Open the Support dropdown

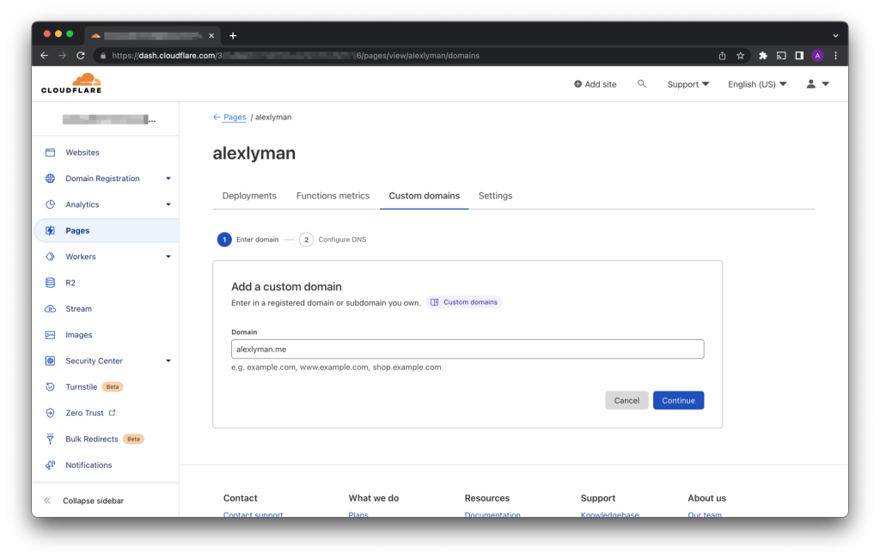point(687,84)
